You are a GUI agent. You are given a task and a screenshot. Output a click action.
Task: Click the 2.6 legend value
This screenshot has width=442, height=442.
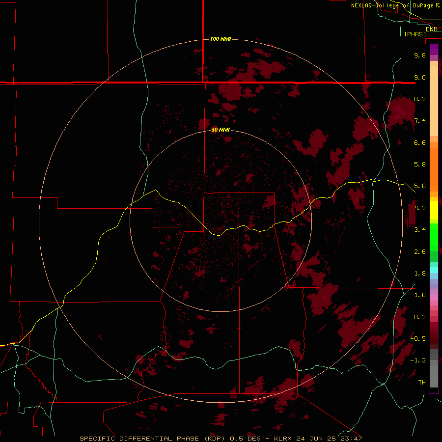pos(420,252)
